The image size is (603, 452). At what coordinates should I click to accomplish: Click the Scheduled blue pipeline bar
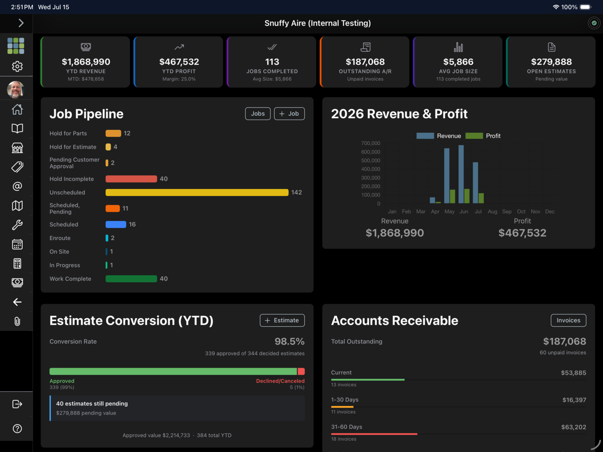click(116, 224)
